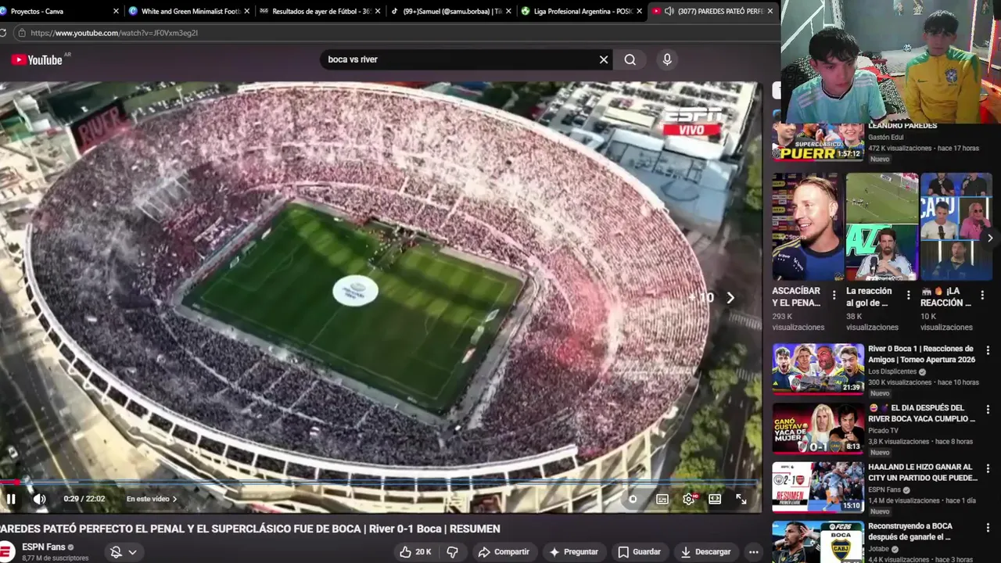This screenshot has width=1001, height=563.
Task: Mute the tab via its speaker icon
Action: [x=669, y=11]
